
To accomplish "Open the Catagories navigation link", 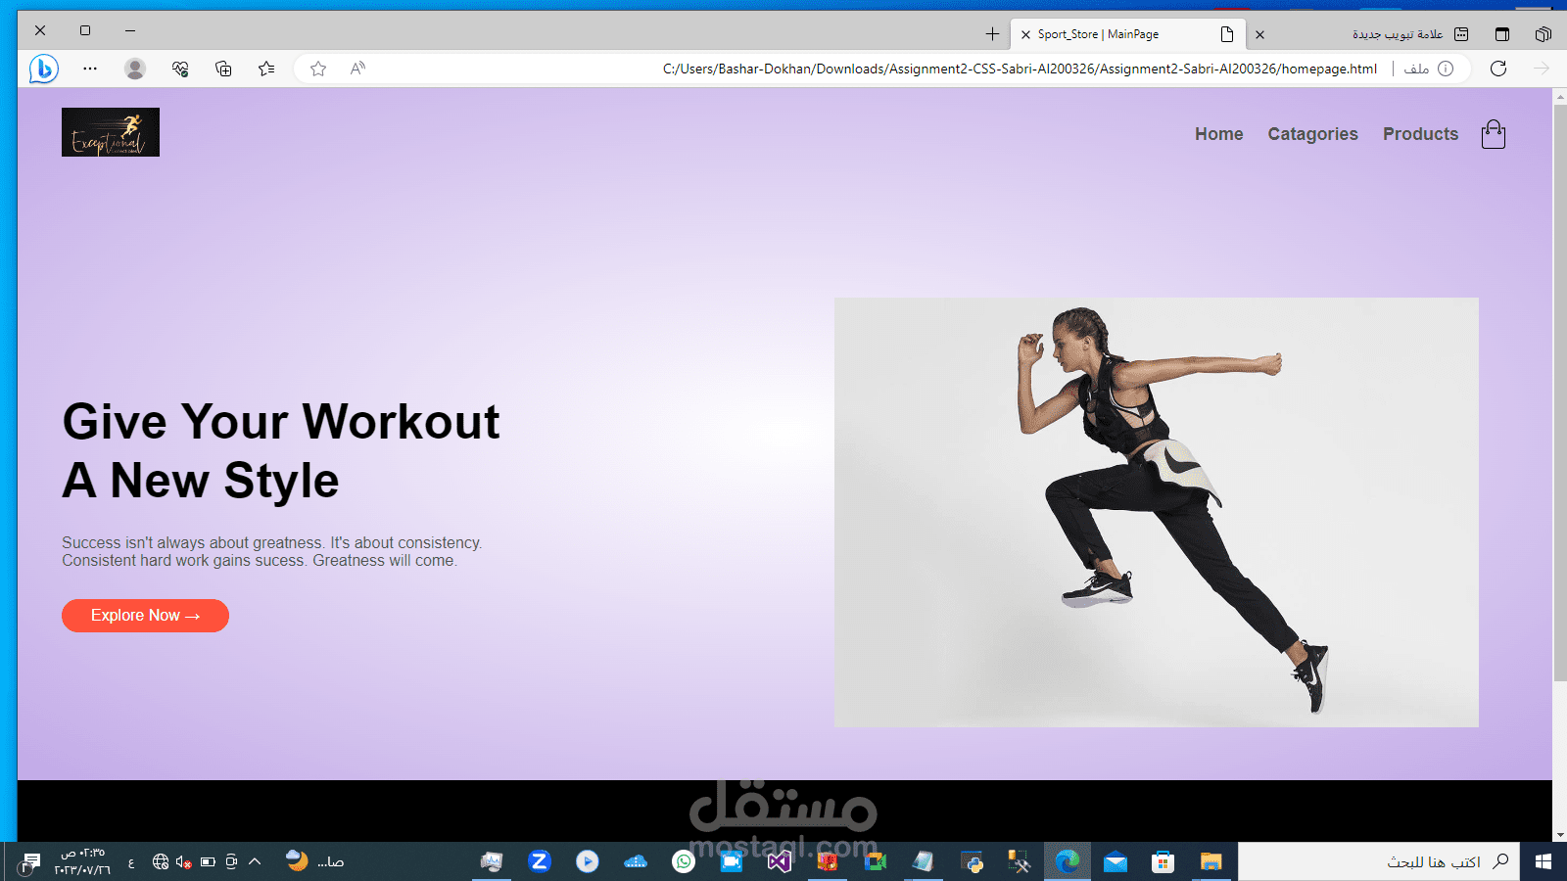I will pos(1312,134).
